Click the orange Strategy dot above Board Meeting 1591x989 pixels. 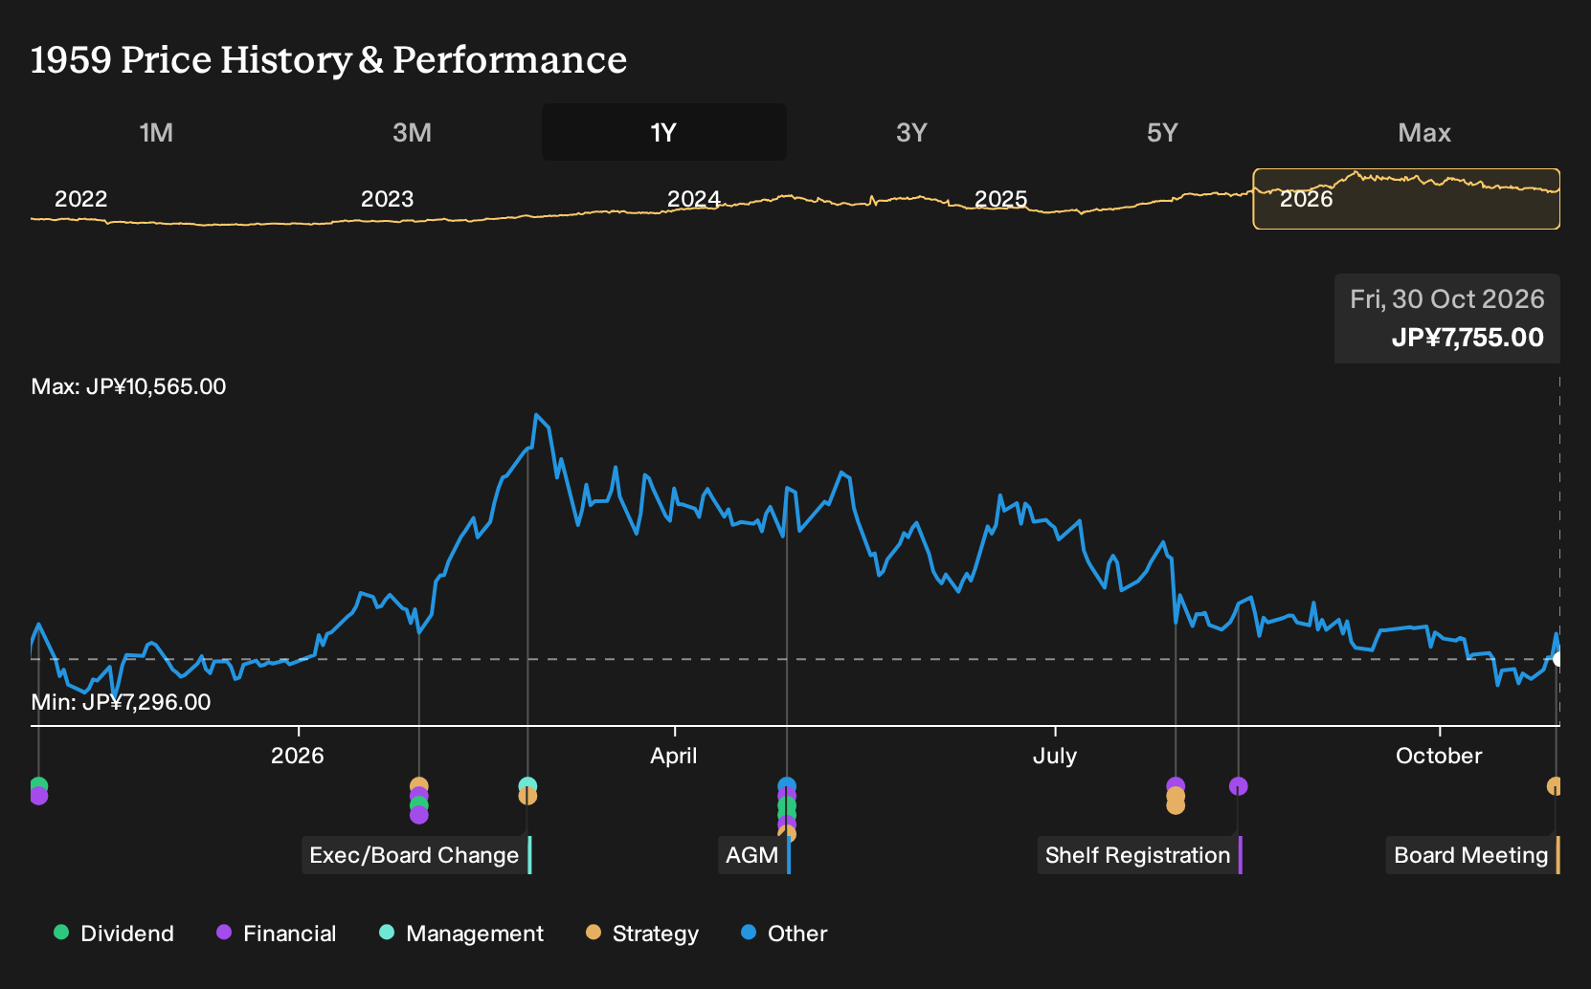(1555, 786)
